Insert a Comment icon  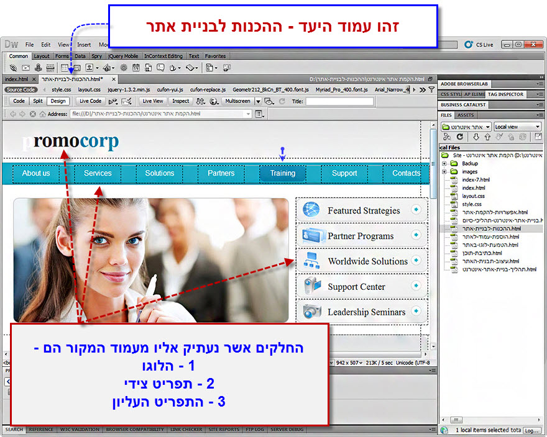point(160,68)
